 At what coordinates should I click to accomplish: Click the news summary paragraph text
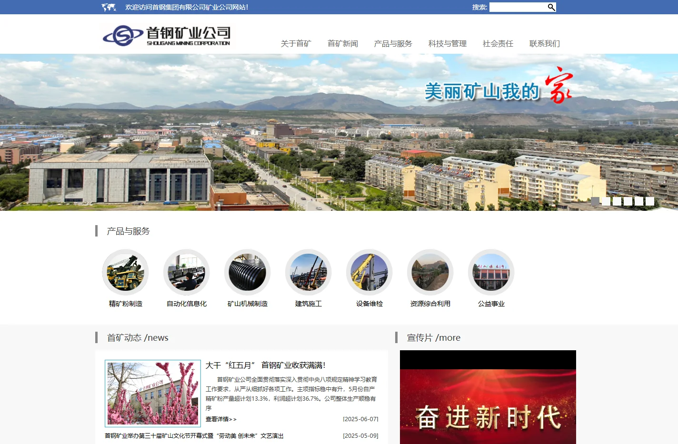[x=291, y=394]
